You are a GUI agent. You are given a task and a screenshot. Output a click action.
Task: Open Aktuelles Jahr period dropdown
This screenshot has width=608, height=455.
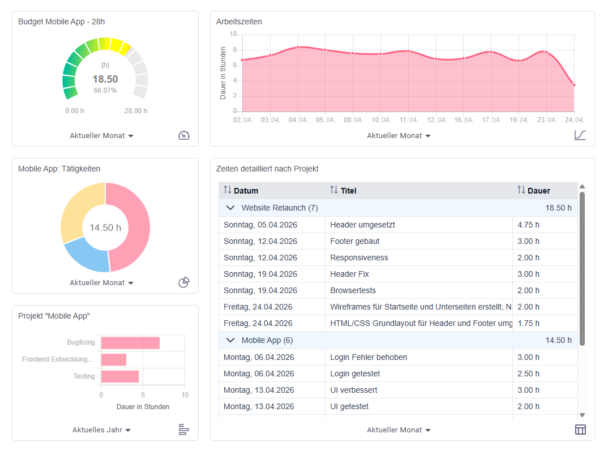[x=101, y=430]
